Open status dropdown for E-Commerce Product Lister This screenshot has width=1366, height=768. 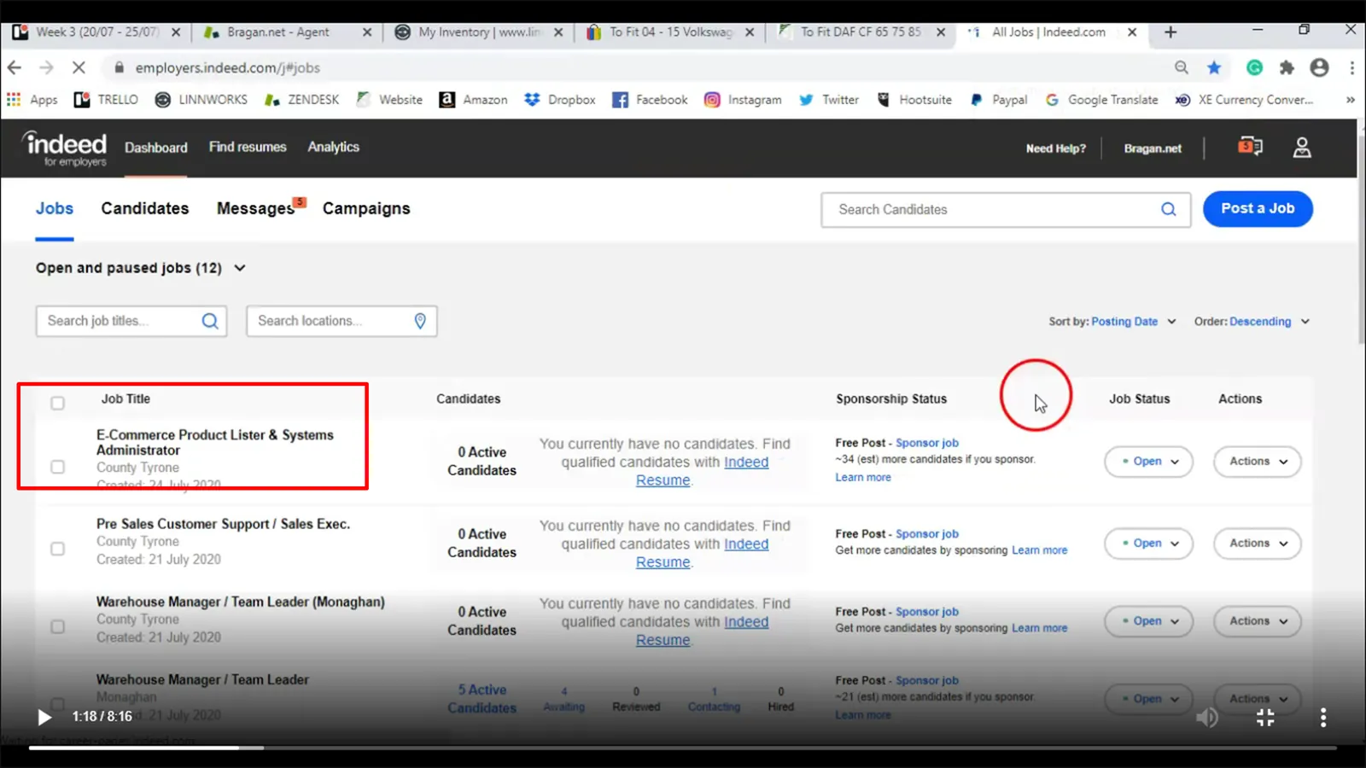(x=1148, y=462)
